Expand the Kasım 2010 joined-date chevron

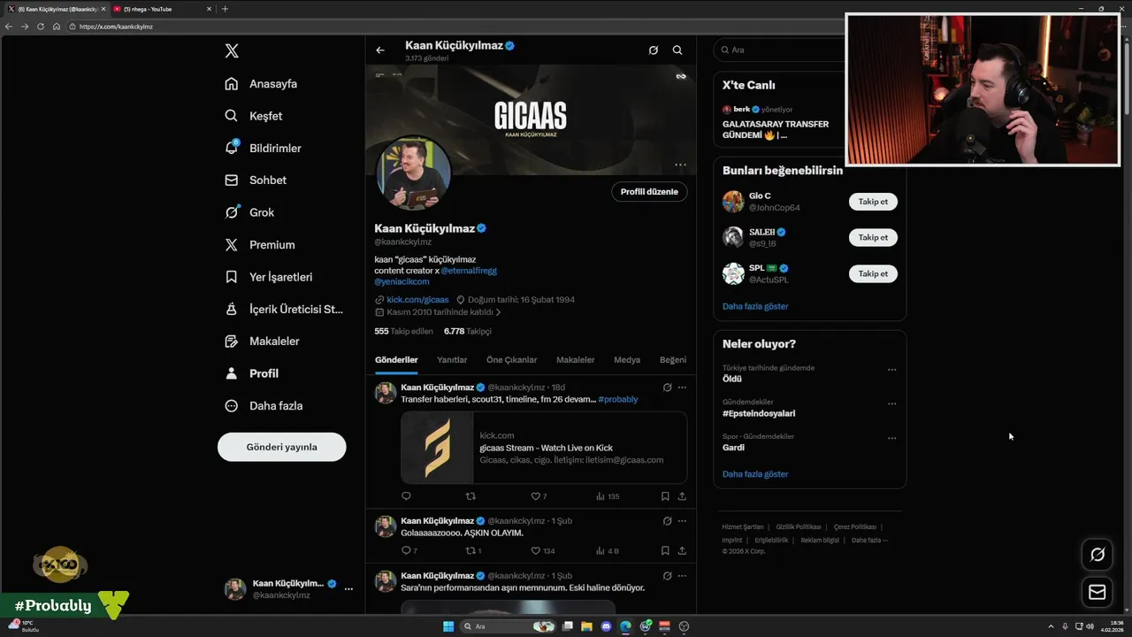[498, 312]
